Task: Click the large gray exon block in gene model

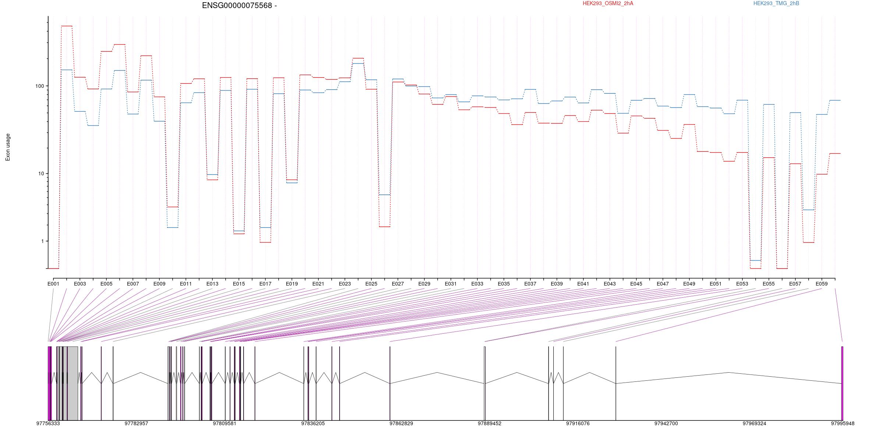Action: tap(72, 383)
